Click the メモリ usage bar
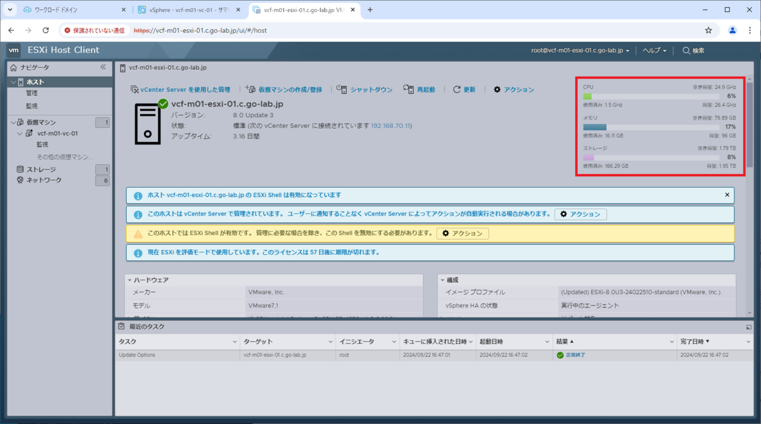This screenshot has width=761, height=424. (x=651, y=127)
